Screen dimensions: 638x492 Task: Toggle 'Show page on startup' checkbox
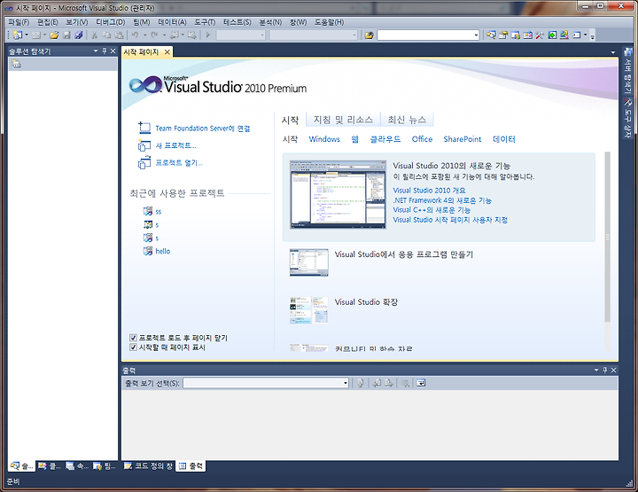133,348
